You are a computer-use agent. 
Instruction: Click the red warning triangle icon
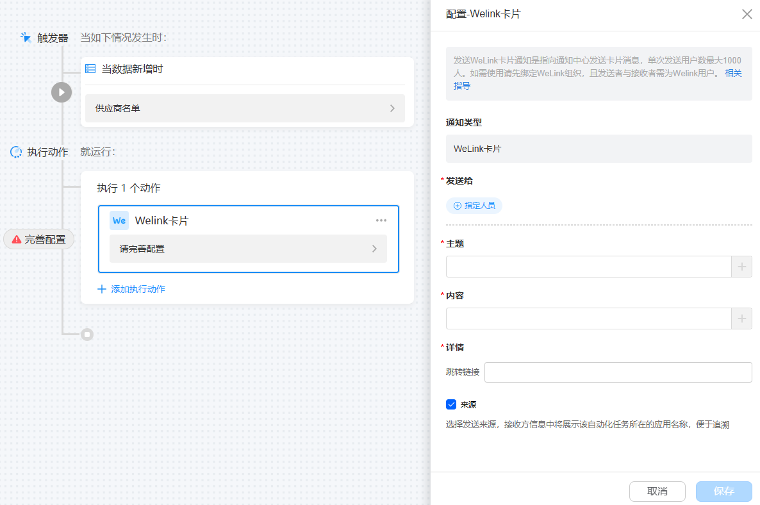17,240
